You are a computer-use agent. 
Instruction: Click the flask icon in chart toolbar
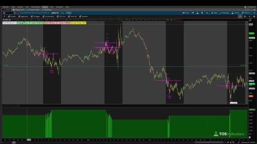point(197,13)
